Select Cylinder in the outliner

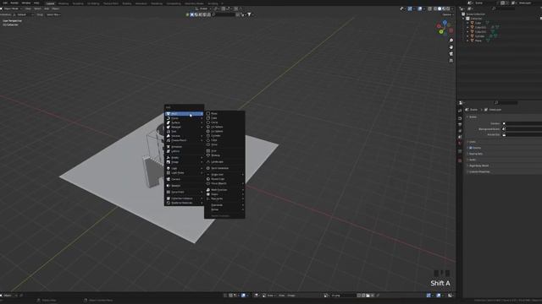[480, 36]
